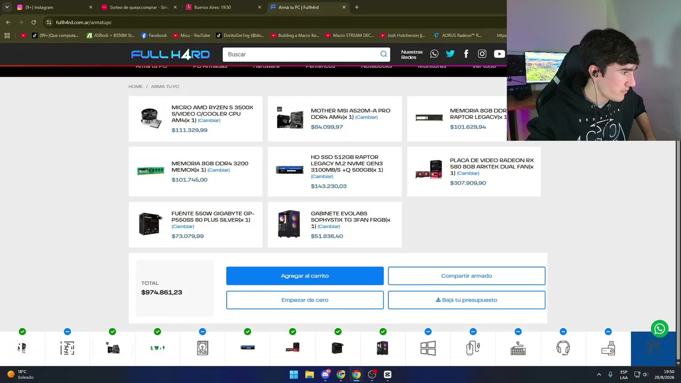Viewport: 681px width, 383px height.
Task: Switch to the Sorteo de quepccomprar tab
Action: point(138,7)
